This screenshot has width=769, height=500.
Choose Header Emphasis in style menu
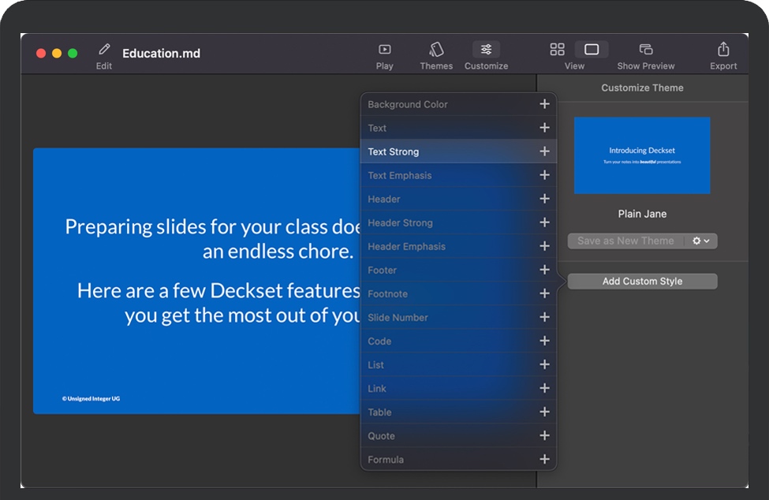pos(406,246)
